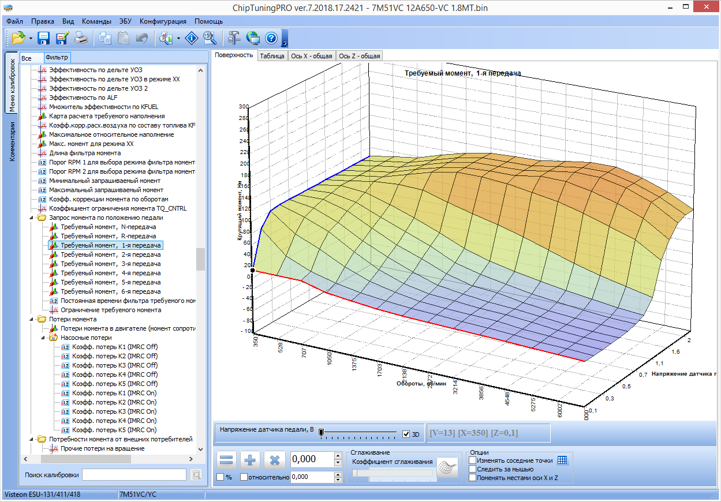This screenshot has height=502, width=721.
Task: Click the smoothing surface mesh icon
Action: [x=447, y=467]
